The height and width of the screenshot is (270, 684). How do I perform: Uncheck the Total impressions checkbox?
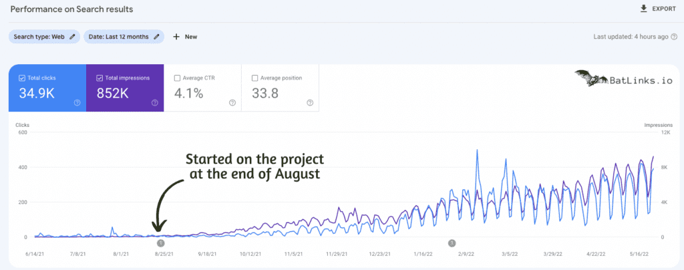point(100,78)
